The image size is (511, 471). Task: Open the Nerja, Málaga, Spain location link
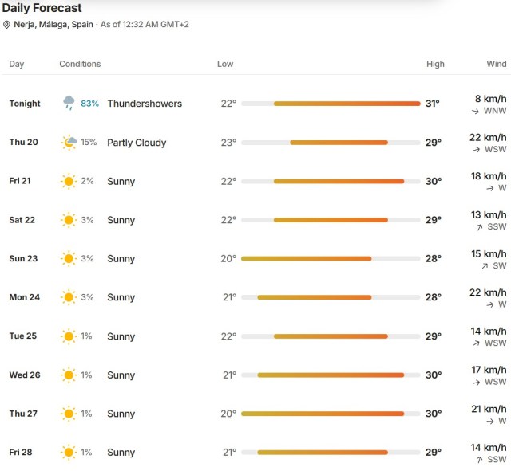point(53,25)
